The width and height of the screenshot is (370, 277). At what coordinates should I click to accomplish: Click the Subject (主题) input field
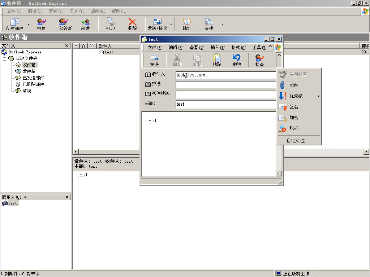click(x=226, y=104)
